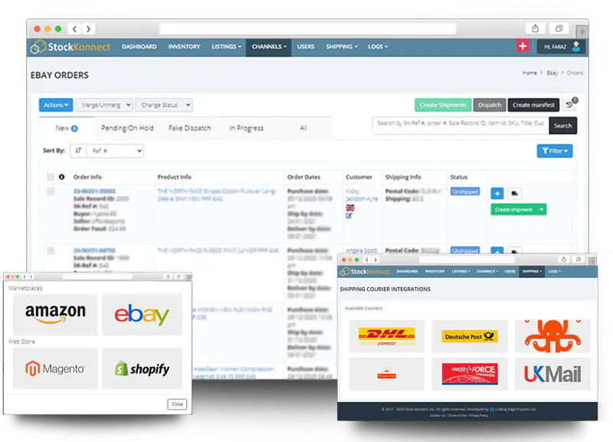Image resolution: width=613 pixels, height=442 pixels.
Task: Click the Ebay breadcrumb link
Action: (552, 73)
